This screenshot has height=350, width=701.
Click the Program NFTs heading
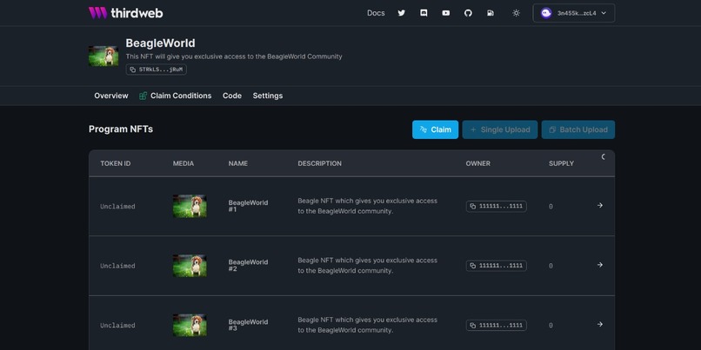tap(121, 129)
